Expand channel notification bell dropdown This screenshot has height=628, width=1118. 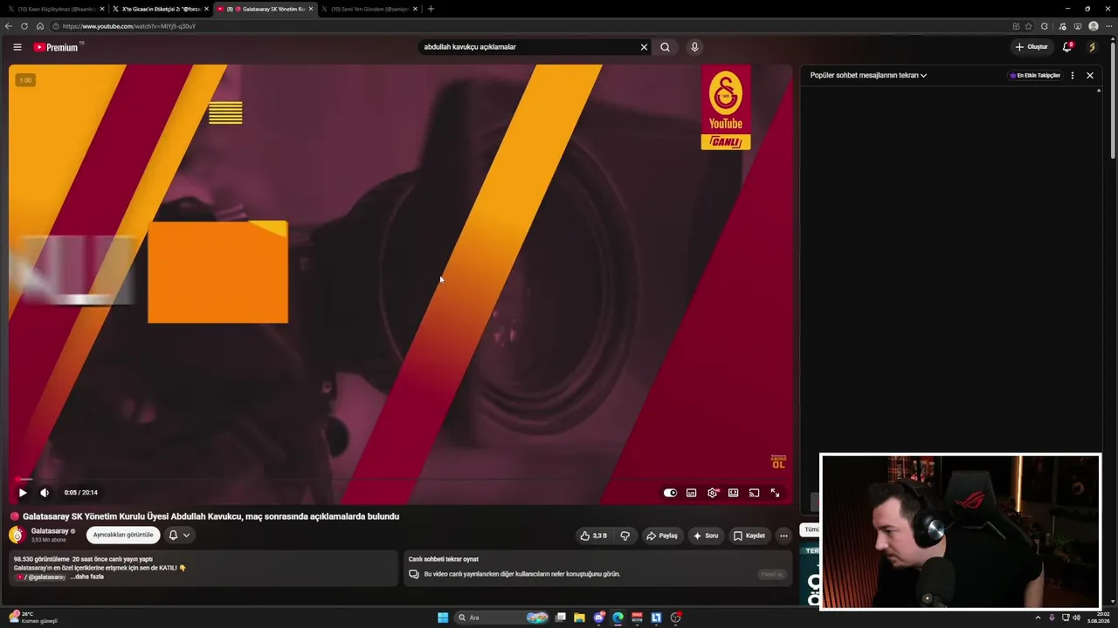click(179, 535)
